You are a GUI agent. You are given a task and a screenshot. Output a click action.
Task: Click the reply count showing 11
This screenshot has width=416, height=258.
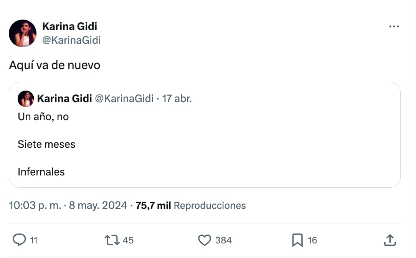(x=34, y=241)
